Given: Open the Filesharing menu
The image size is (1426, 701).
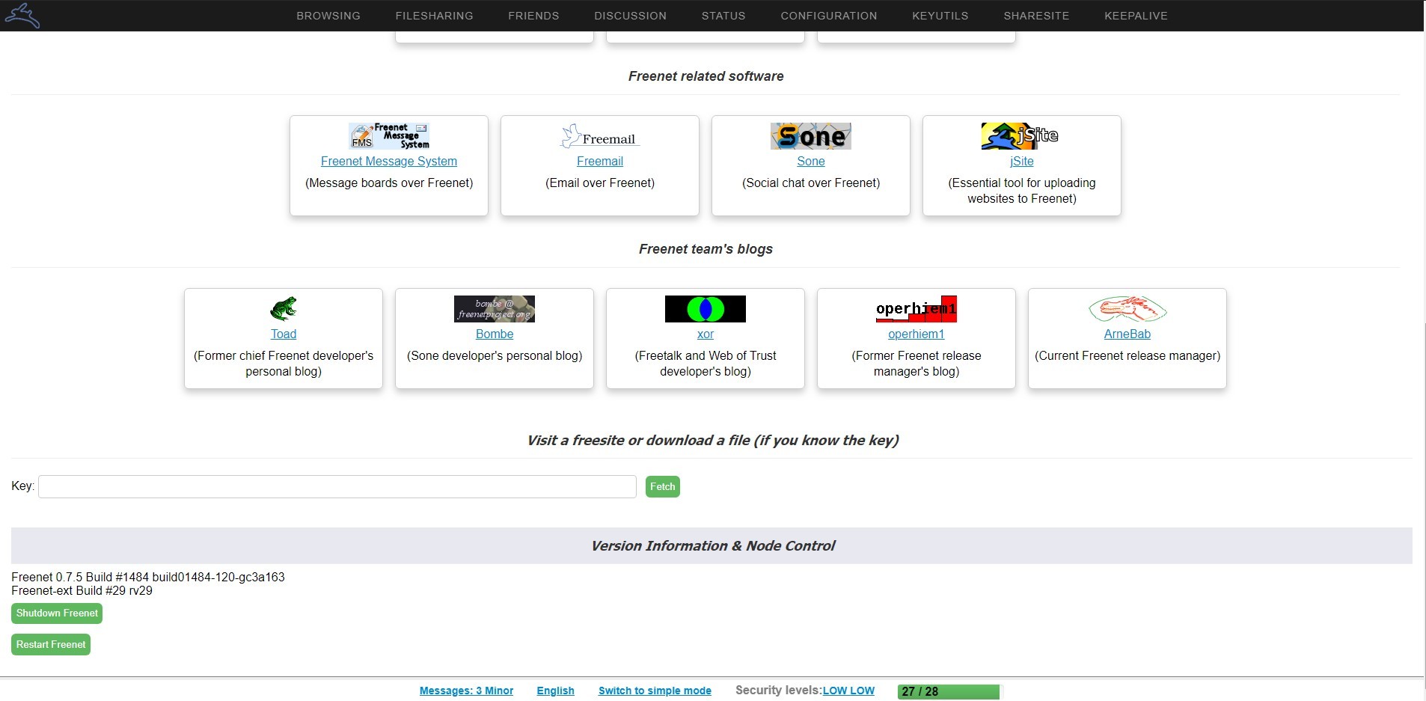Looking at the screenshot, I should click(x=435, y=16).
